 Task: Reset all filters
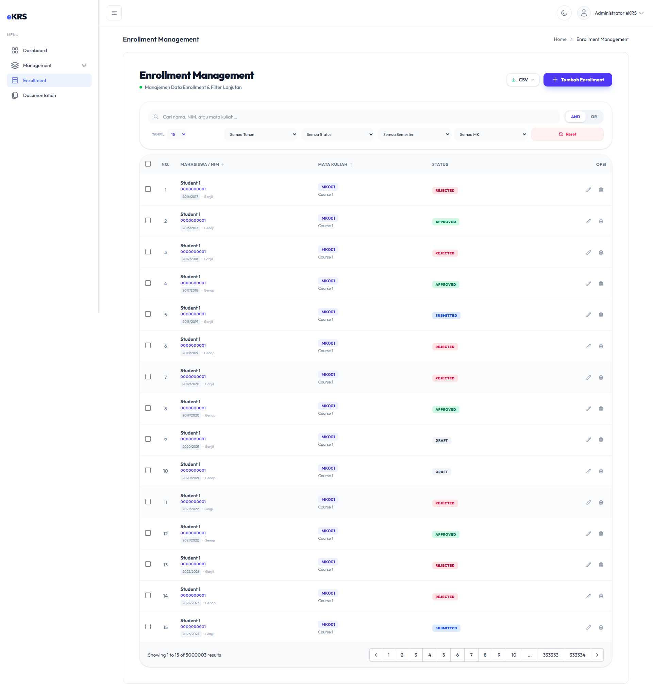(x=567, y=134)
